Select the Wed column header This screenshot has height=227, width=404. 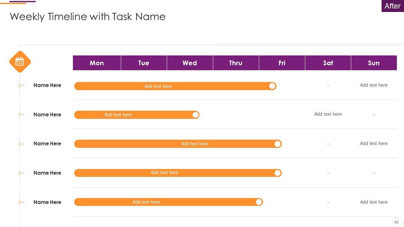pos(190,63)
